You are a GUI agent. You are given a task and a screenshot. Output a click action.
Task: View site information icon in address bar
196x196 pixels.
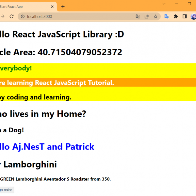click(22, 16)
